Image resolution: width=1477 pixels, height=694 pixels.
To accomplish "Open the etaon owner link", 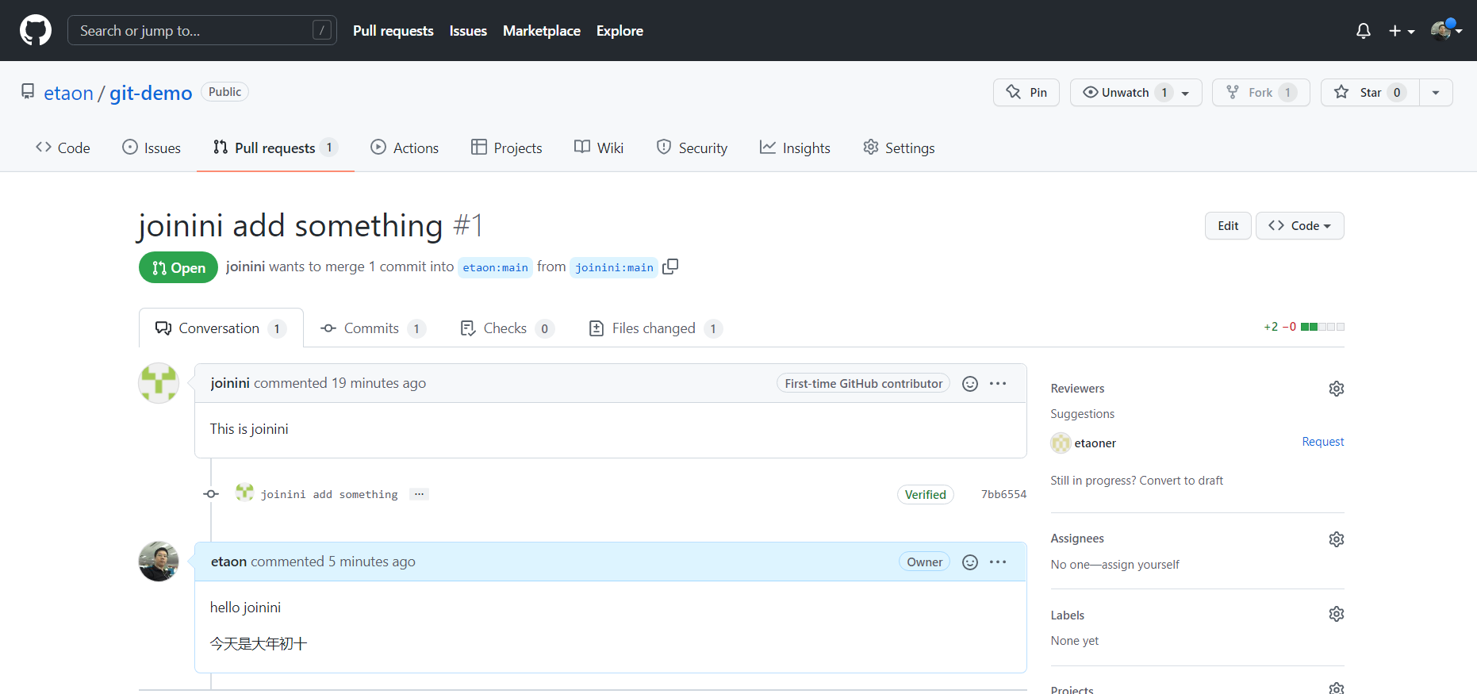I will pyautogui.click(x=68, y=94).
